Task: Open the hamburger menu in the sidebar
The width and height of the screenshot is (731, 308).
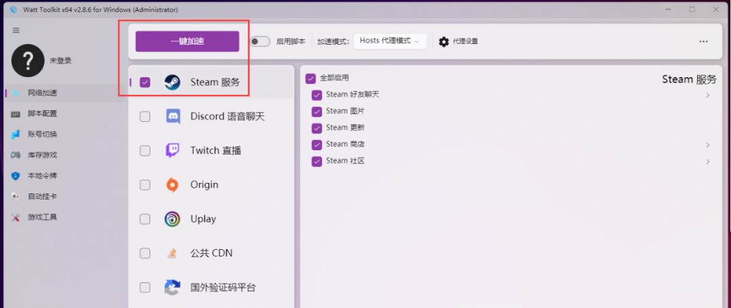Action: (x=16, y=30)
